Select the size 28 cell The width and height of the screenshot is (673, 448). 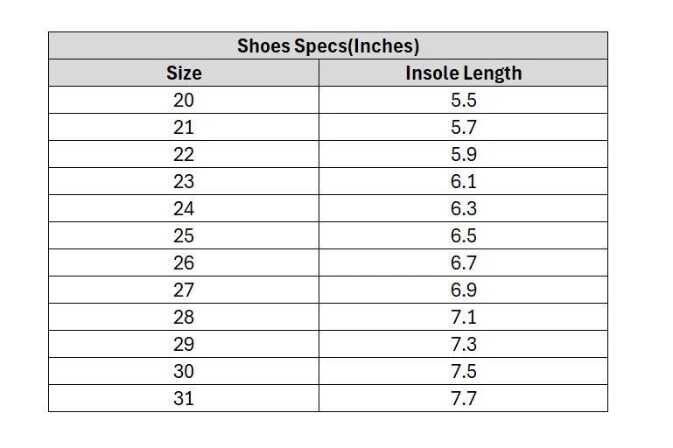point(184,317)
